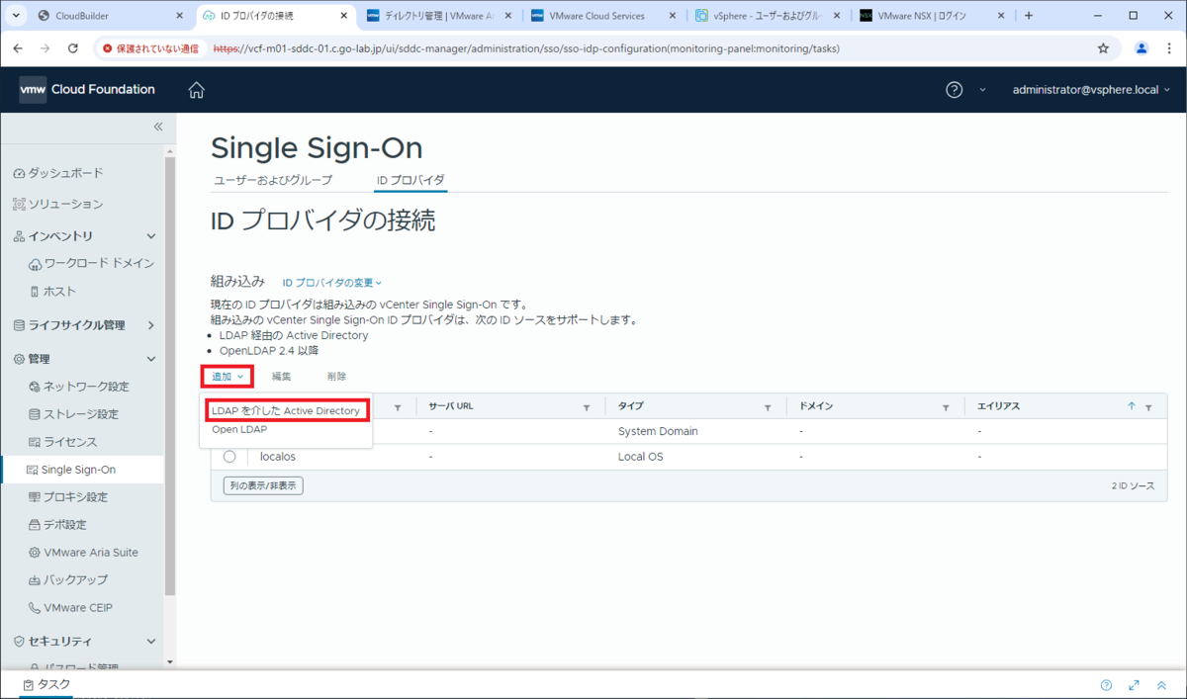Filter the サーバ URL column

pyautogui.click(x=586, y=407)
